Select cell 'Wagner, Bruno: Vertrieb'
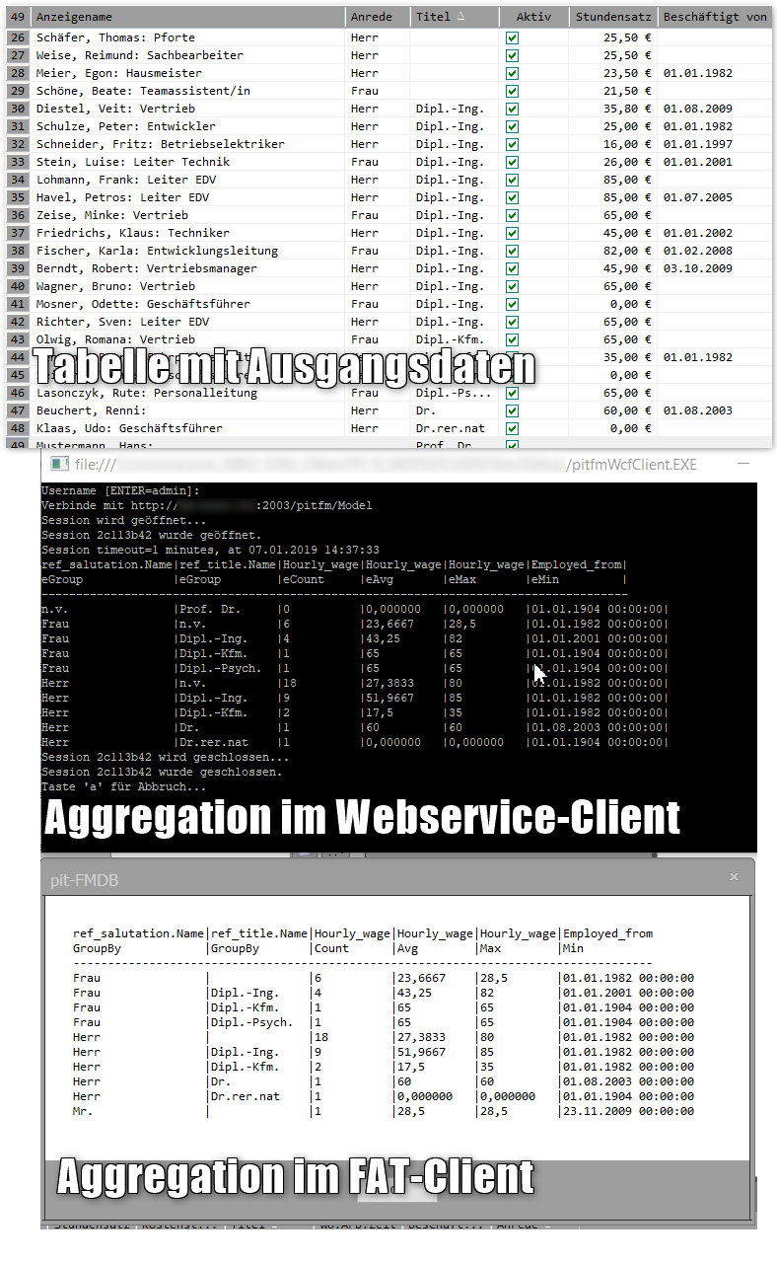777x1263 pixels. (x=188, y=286)
